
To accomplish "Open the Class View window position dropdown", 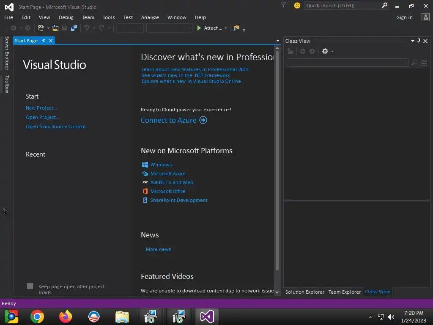I will 413,41.
